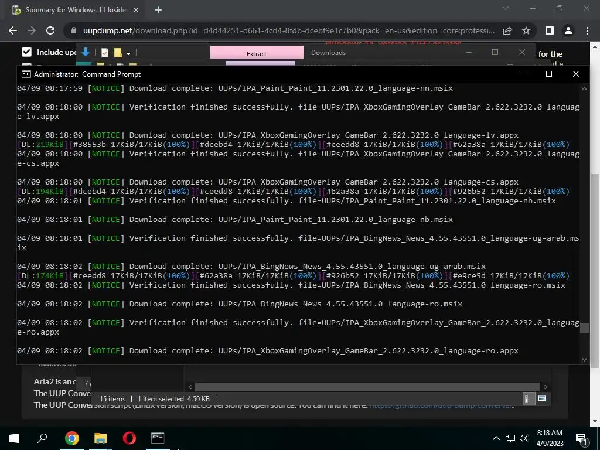Go back in Chrome
Viewport: 600px width, 450px height.
pos(13,30)
